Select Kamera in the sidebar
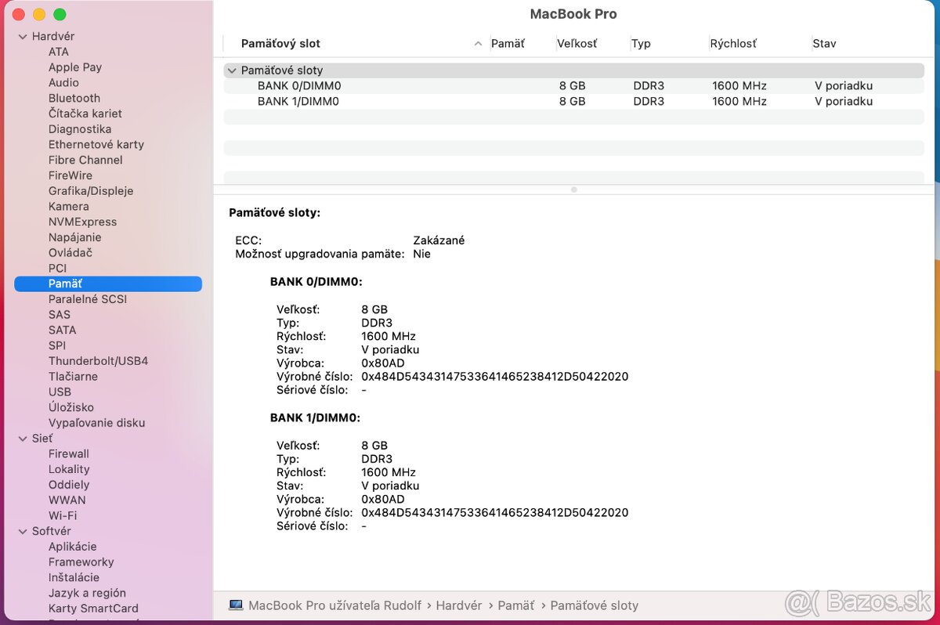Screen dimensions: 940x625 (68, 206)
